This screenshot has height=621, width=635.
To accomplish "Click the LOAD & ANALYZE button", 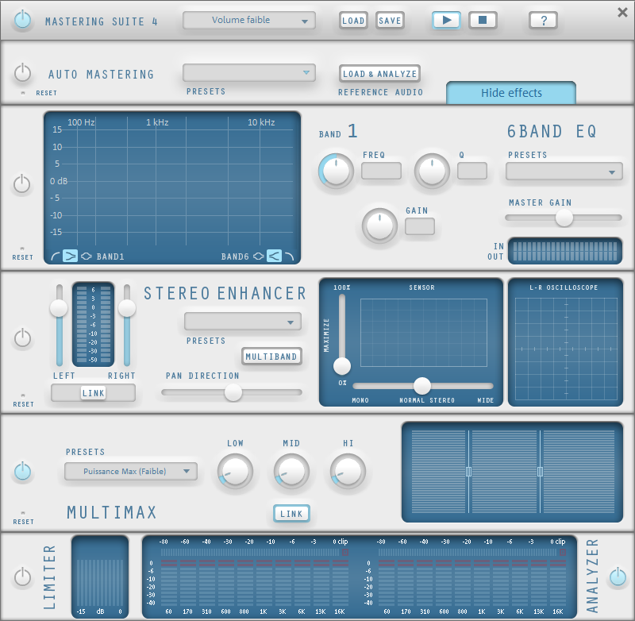I will (x=379, y=72).
